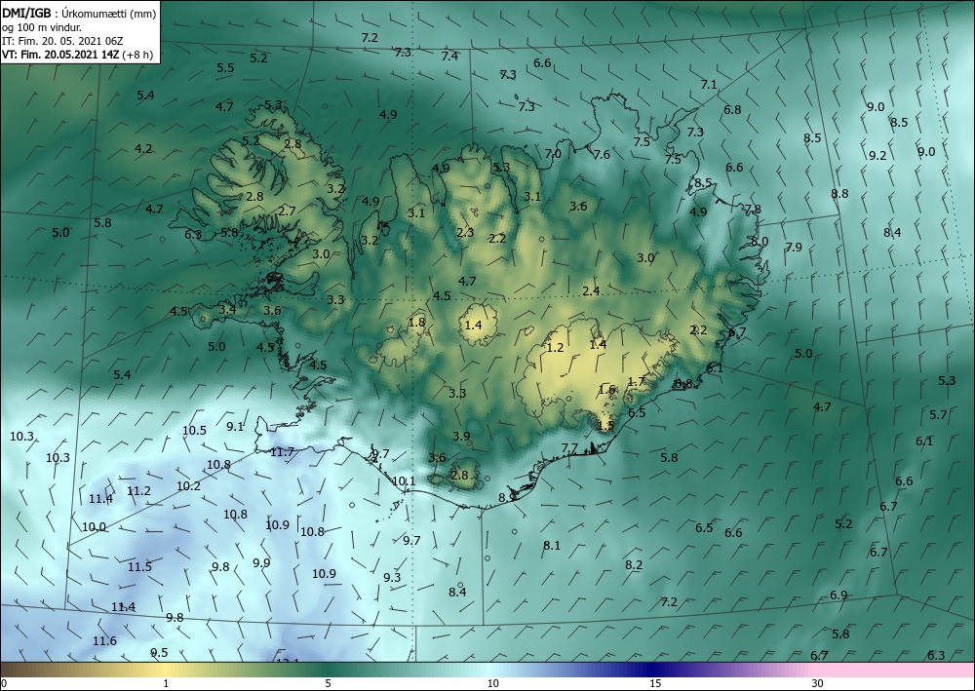Click the map value 1.7
Screen dimensions: 975x691
(x=636, y=381)
